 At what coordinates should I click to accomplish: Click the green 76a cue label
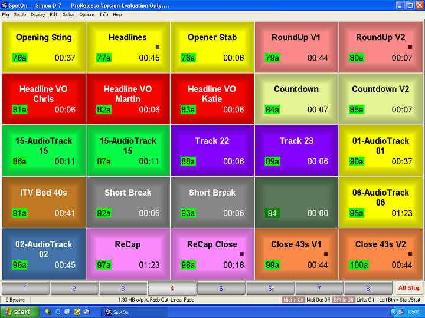pyautogui.click(x=19, y=58)
